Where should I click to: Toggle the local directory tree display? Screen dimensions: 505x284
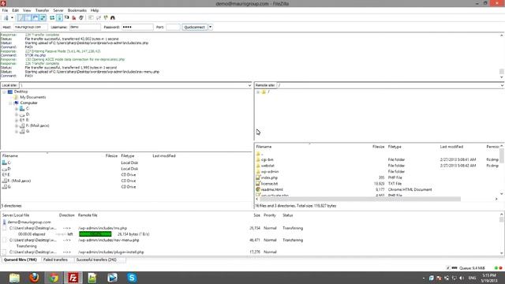[28, 17]
